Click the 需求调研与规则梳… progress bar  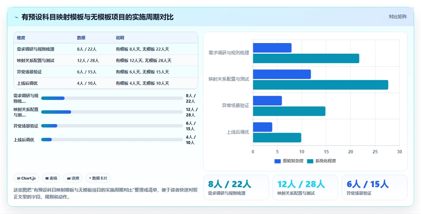tap(112, 98)
